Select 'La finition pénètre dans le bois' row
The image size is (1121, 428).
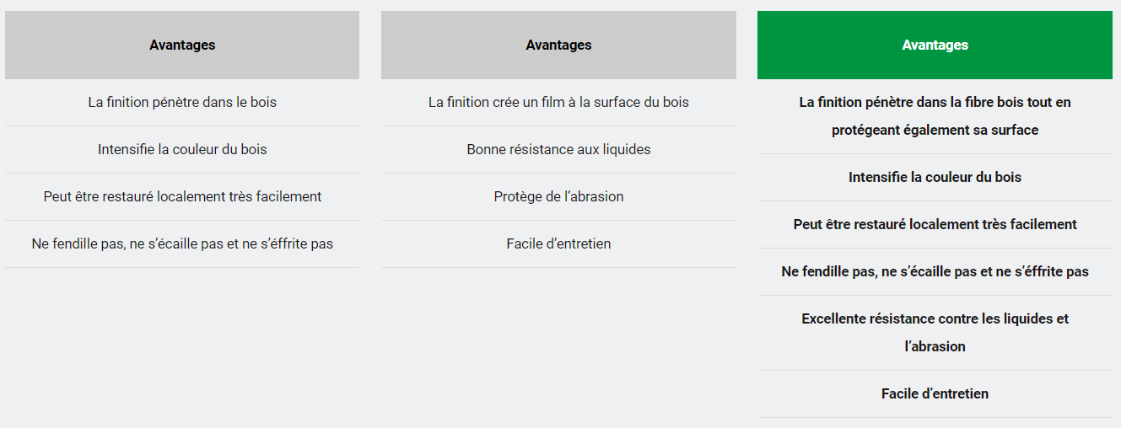tap(182, 103)
